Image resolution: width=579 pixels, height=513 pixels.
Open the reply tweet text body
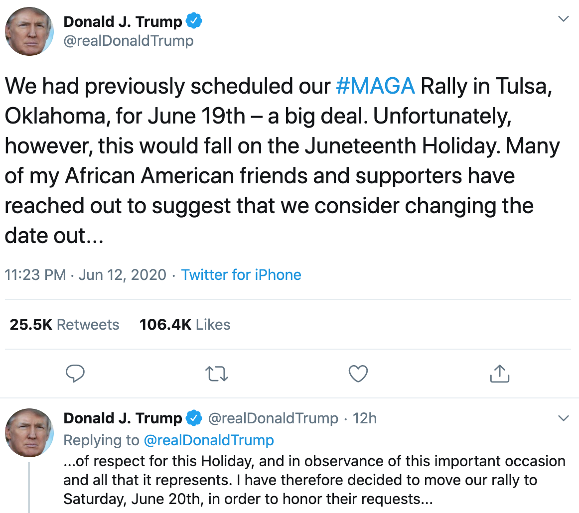coord(314,480)
